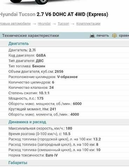Viewport: 129px width, 167px height.
Task: Select the row Двигатель: 2.7i
Action: 64,50
